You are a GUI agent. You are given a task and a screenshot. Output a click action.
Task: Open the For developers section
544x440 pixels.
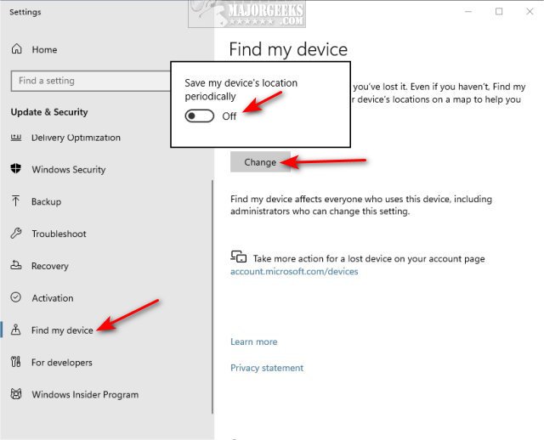(x=61, y=363)
